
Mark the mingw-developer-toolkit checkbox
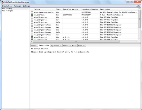click(x=32, y=12)
